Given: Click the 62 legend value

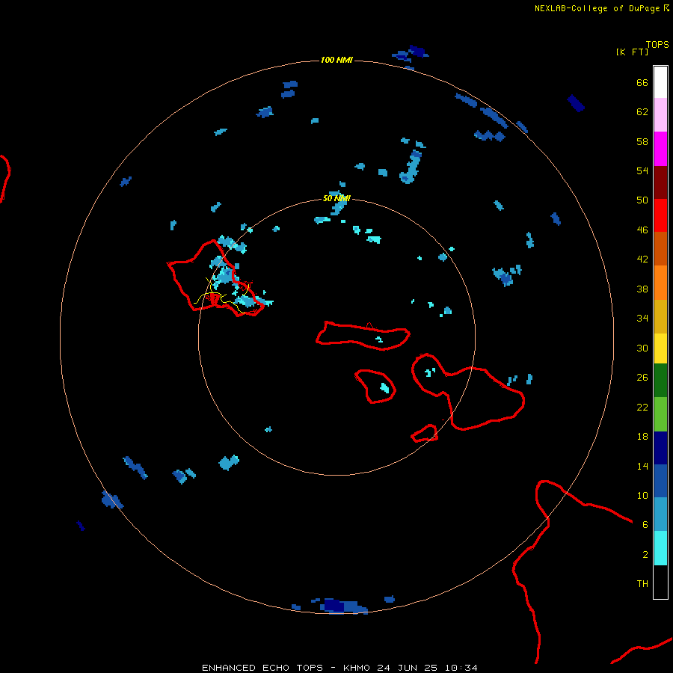Looking at the screenshot, I should click(x=642, y=111).
